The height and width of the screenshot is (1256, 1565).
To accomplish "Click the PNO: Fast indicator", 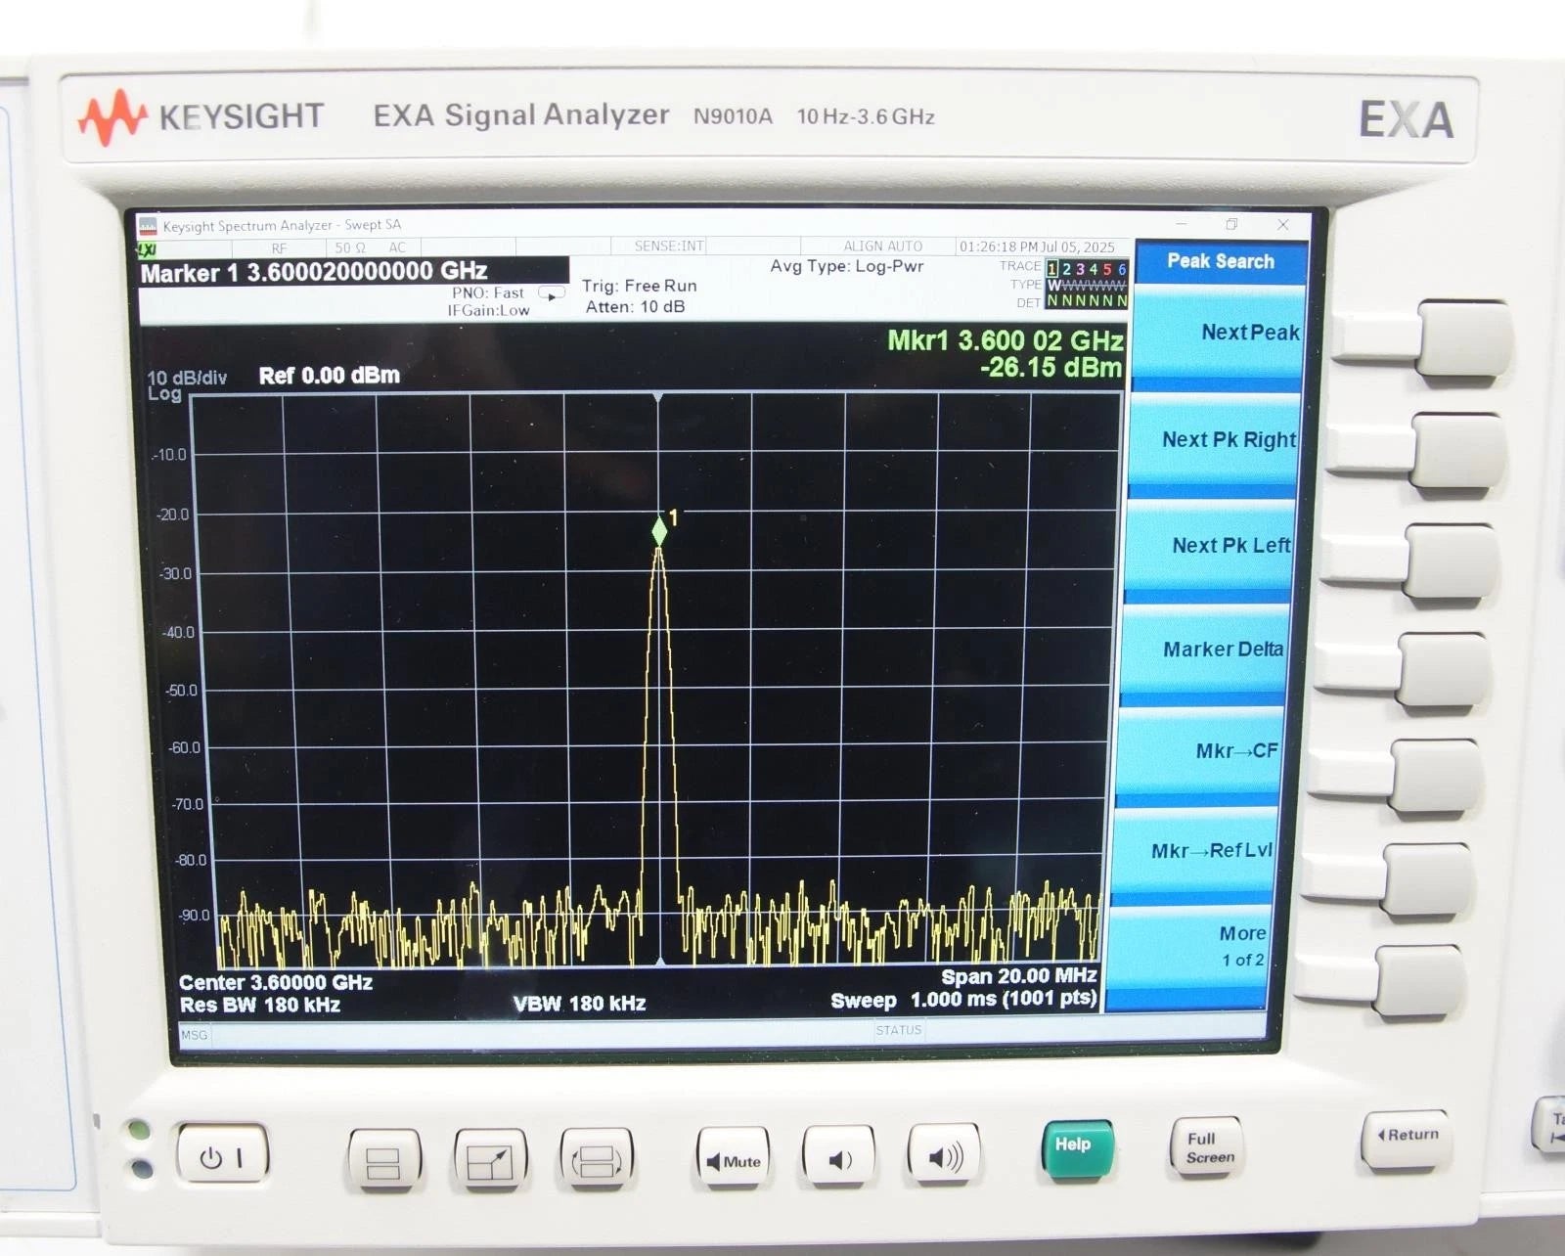I will [487, 292].
